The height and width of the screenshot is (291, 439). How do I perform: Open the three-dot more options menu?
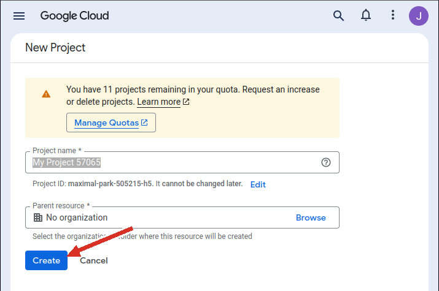(x=393, y=15)
